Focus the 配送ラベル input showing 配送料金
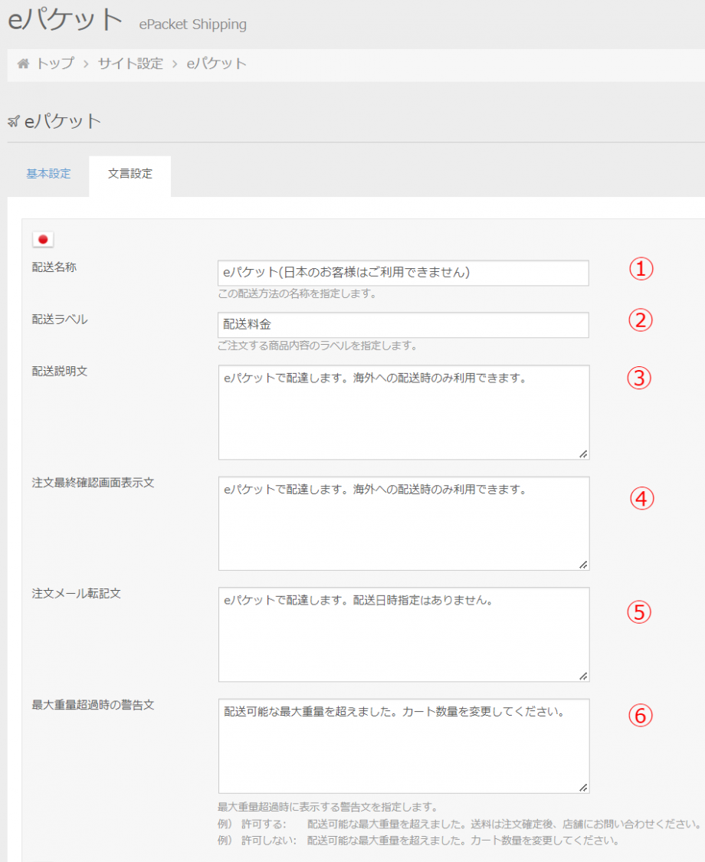This screenshot has width=705, height=862. (402, 325)
